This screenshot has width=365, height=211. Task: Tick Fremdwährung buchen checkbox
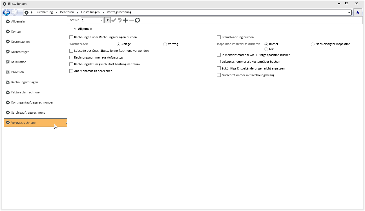(219, 37)
